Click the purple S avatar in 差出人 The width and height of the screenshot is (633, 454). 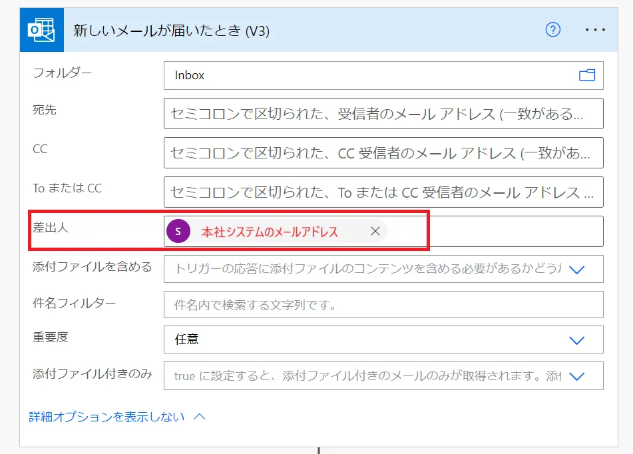178,231
